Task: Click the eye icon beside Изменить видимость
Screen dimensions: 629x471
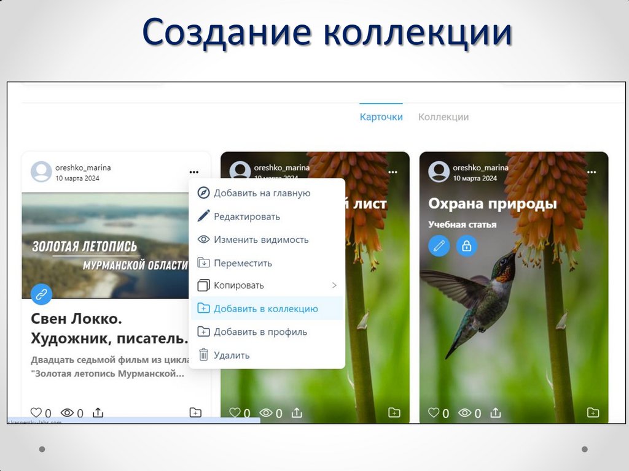Action: click(204, 240)
